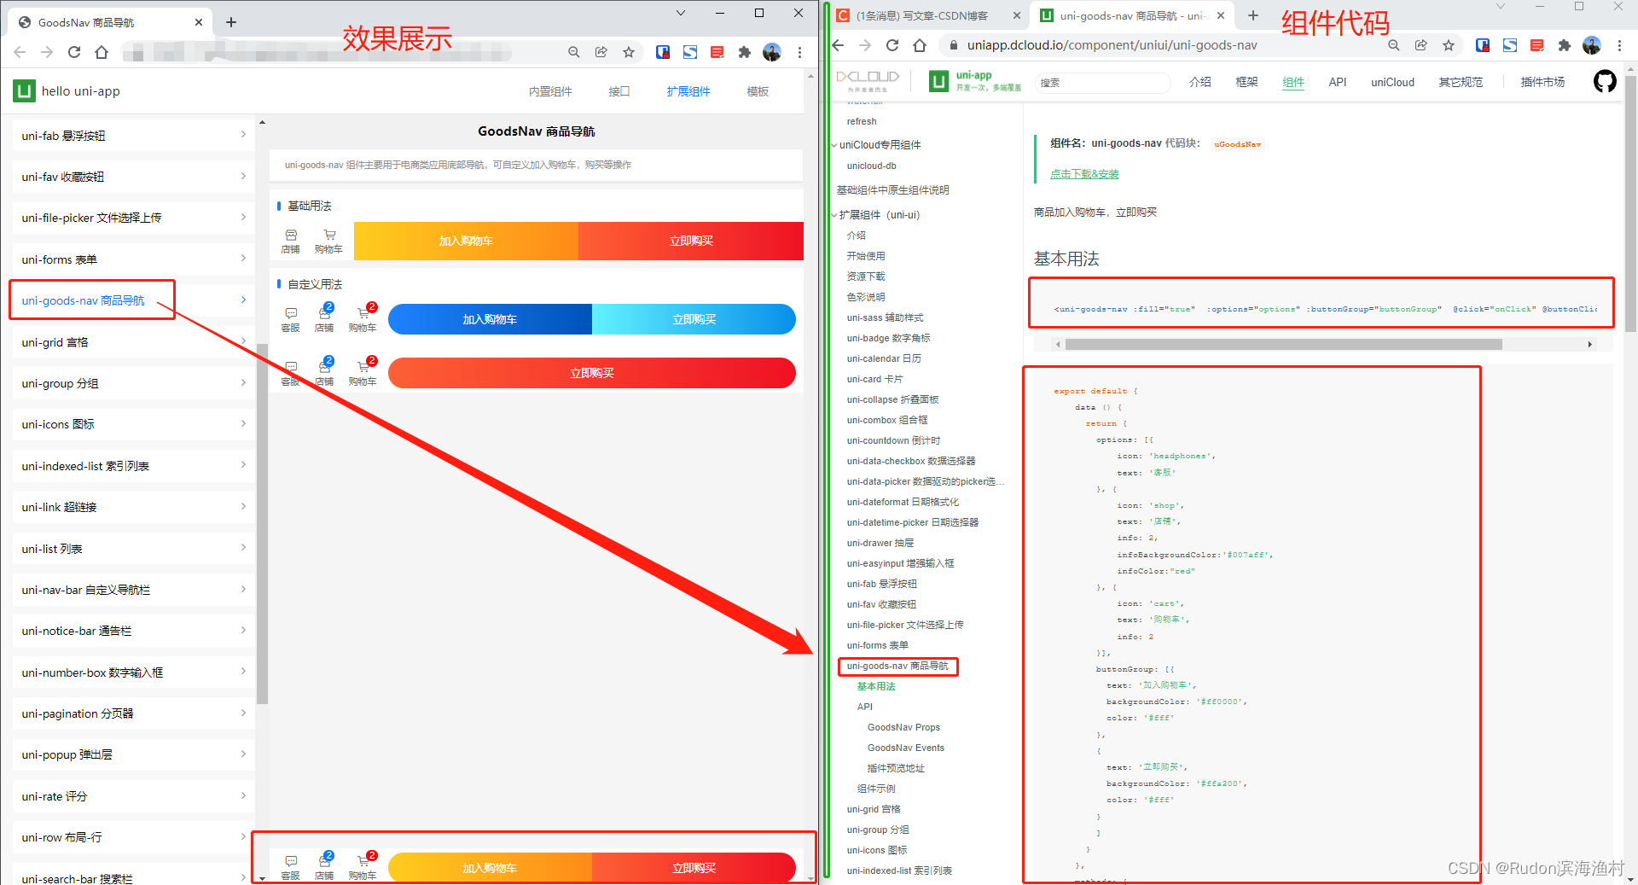This screenshot has width=1638, height=885.
Task: Bookmark uniapp docs page with star icon
Action: click(1449, 45)
